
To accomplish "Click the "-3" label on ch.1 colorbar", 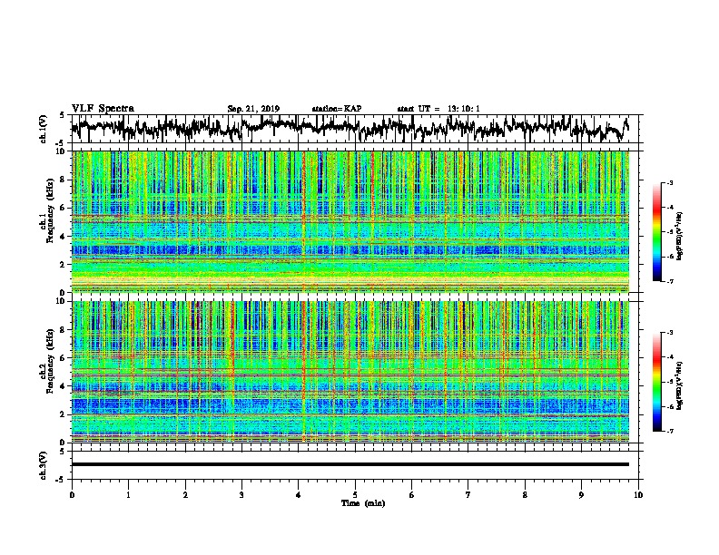I will pos(670,182).
